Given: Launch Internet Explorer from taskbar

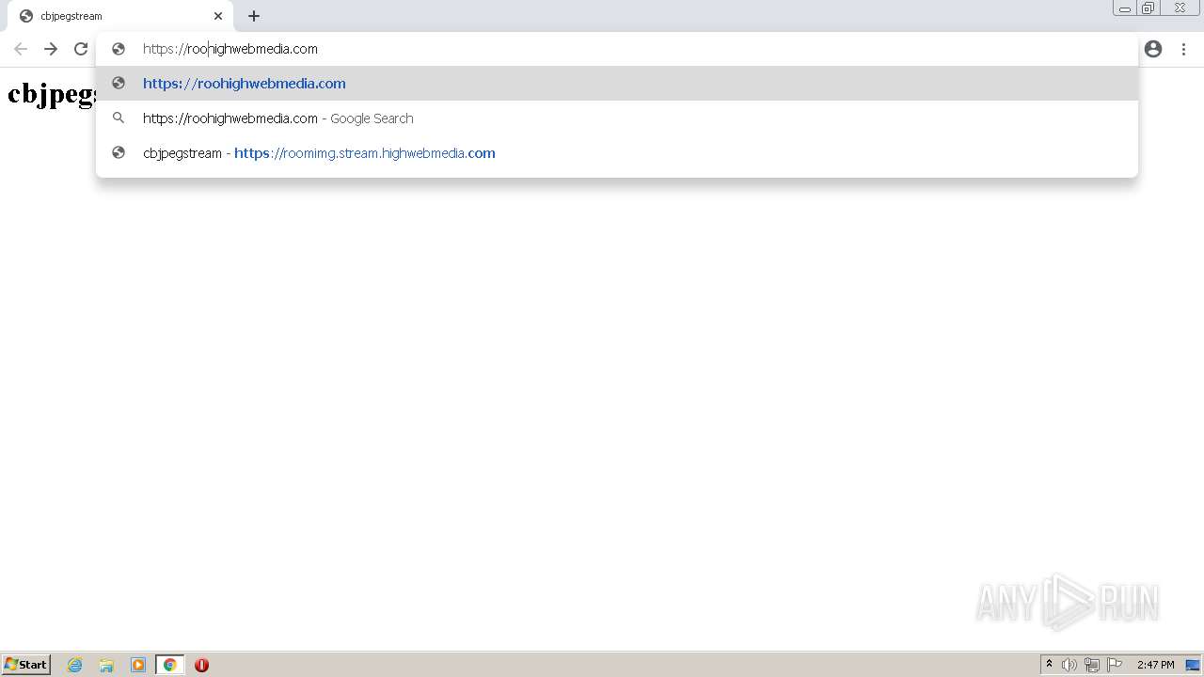Looking at the screenshot, I should coord(75,665).
